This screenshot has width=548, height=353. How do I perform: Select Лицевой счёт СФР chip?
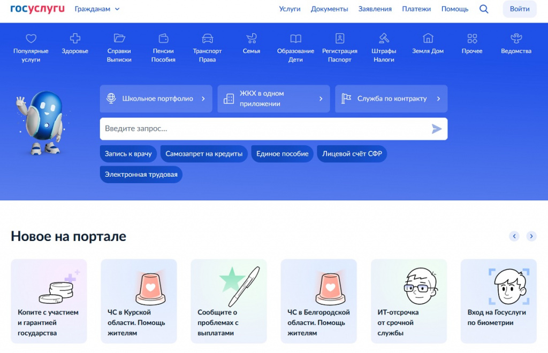click(x=352, y=154)
